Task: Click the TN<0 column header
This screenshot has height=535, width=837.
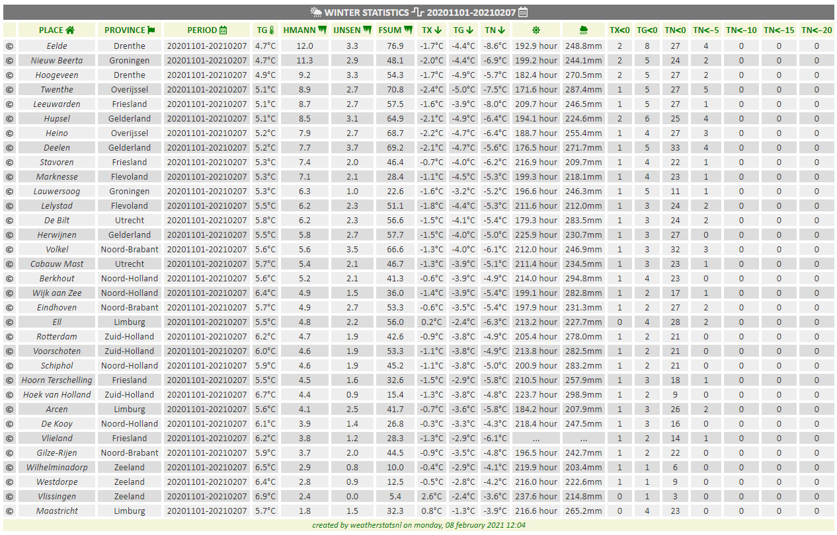Action: 676,30
